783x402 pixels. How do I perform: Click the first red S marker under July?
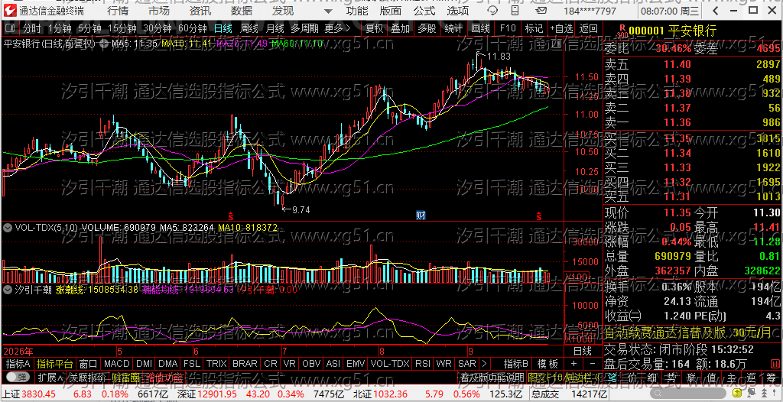point(231,216)
